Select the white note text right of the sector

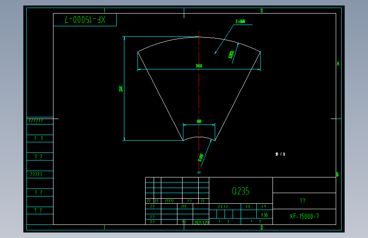point(280,154)
